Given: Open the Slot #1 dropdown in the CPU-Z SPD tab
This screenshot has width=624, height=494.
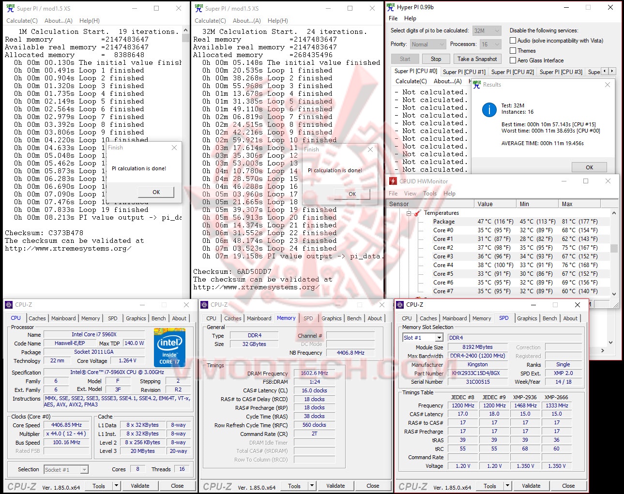Looking at the screenshot, I should 423,338.
